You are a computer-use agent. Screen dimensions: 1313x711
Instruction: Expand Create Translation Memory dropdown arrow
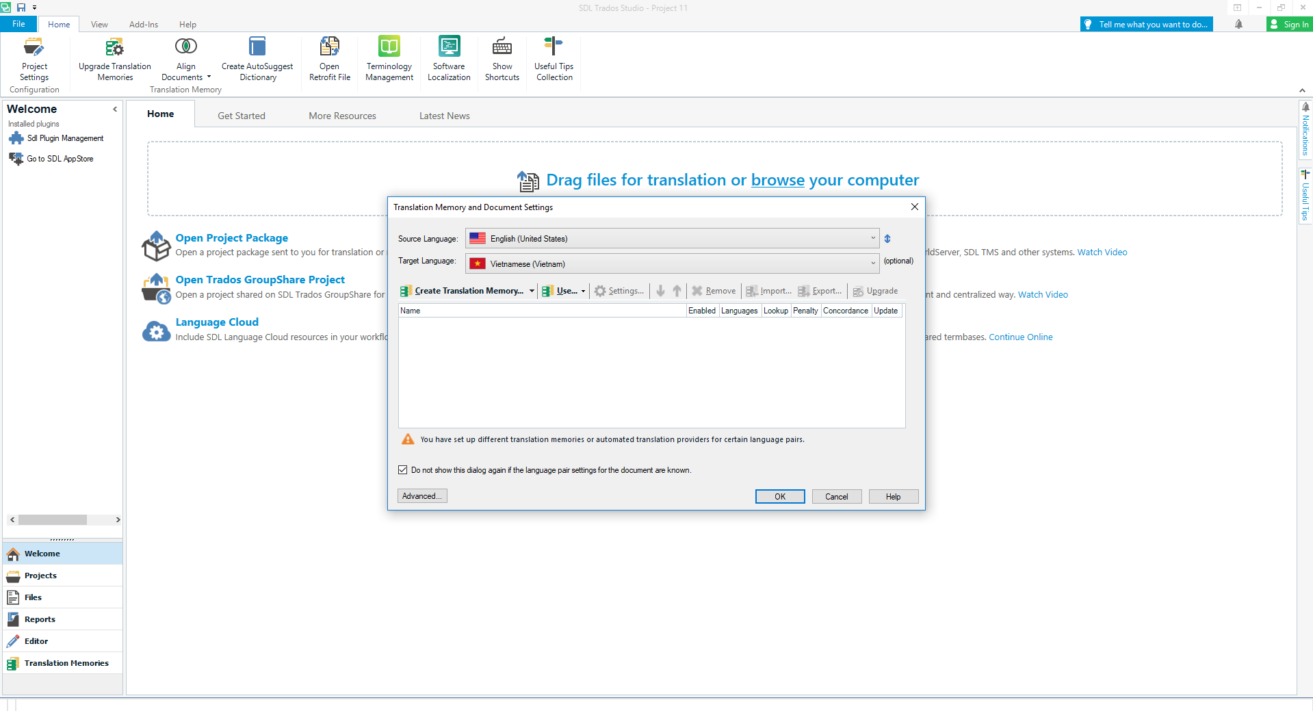pos(532,291)
